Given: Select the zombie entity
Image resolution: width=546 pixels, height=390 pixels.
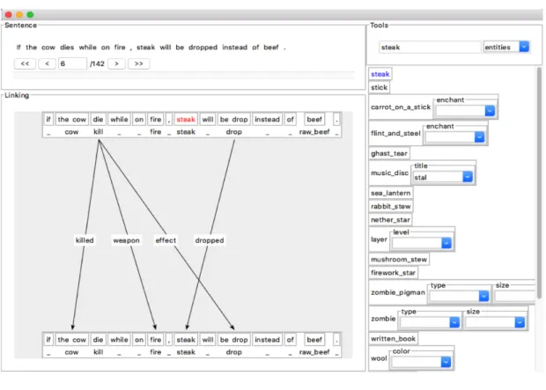Looking at the screenshot, I should pos(383,319).
